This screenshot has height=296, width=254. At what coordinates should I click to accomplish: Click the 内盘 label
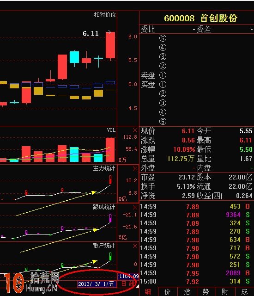pyautogui.click(x=204, y=168)
